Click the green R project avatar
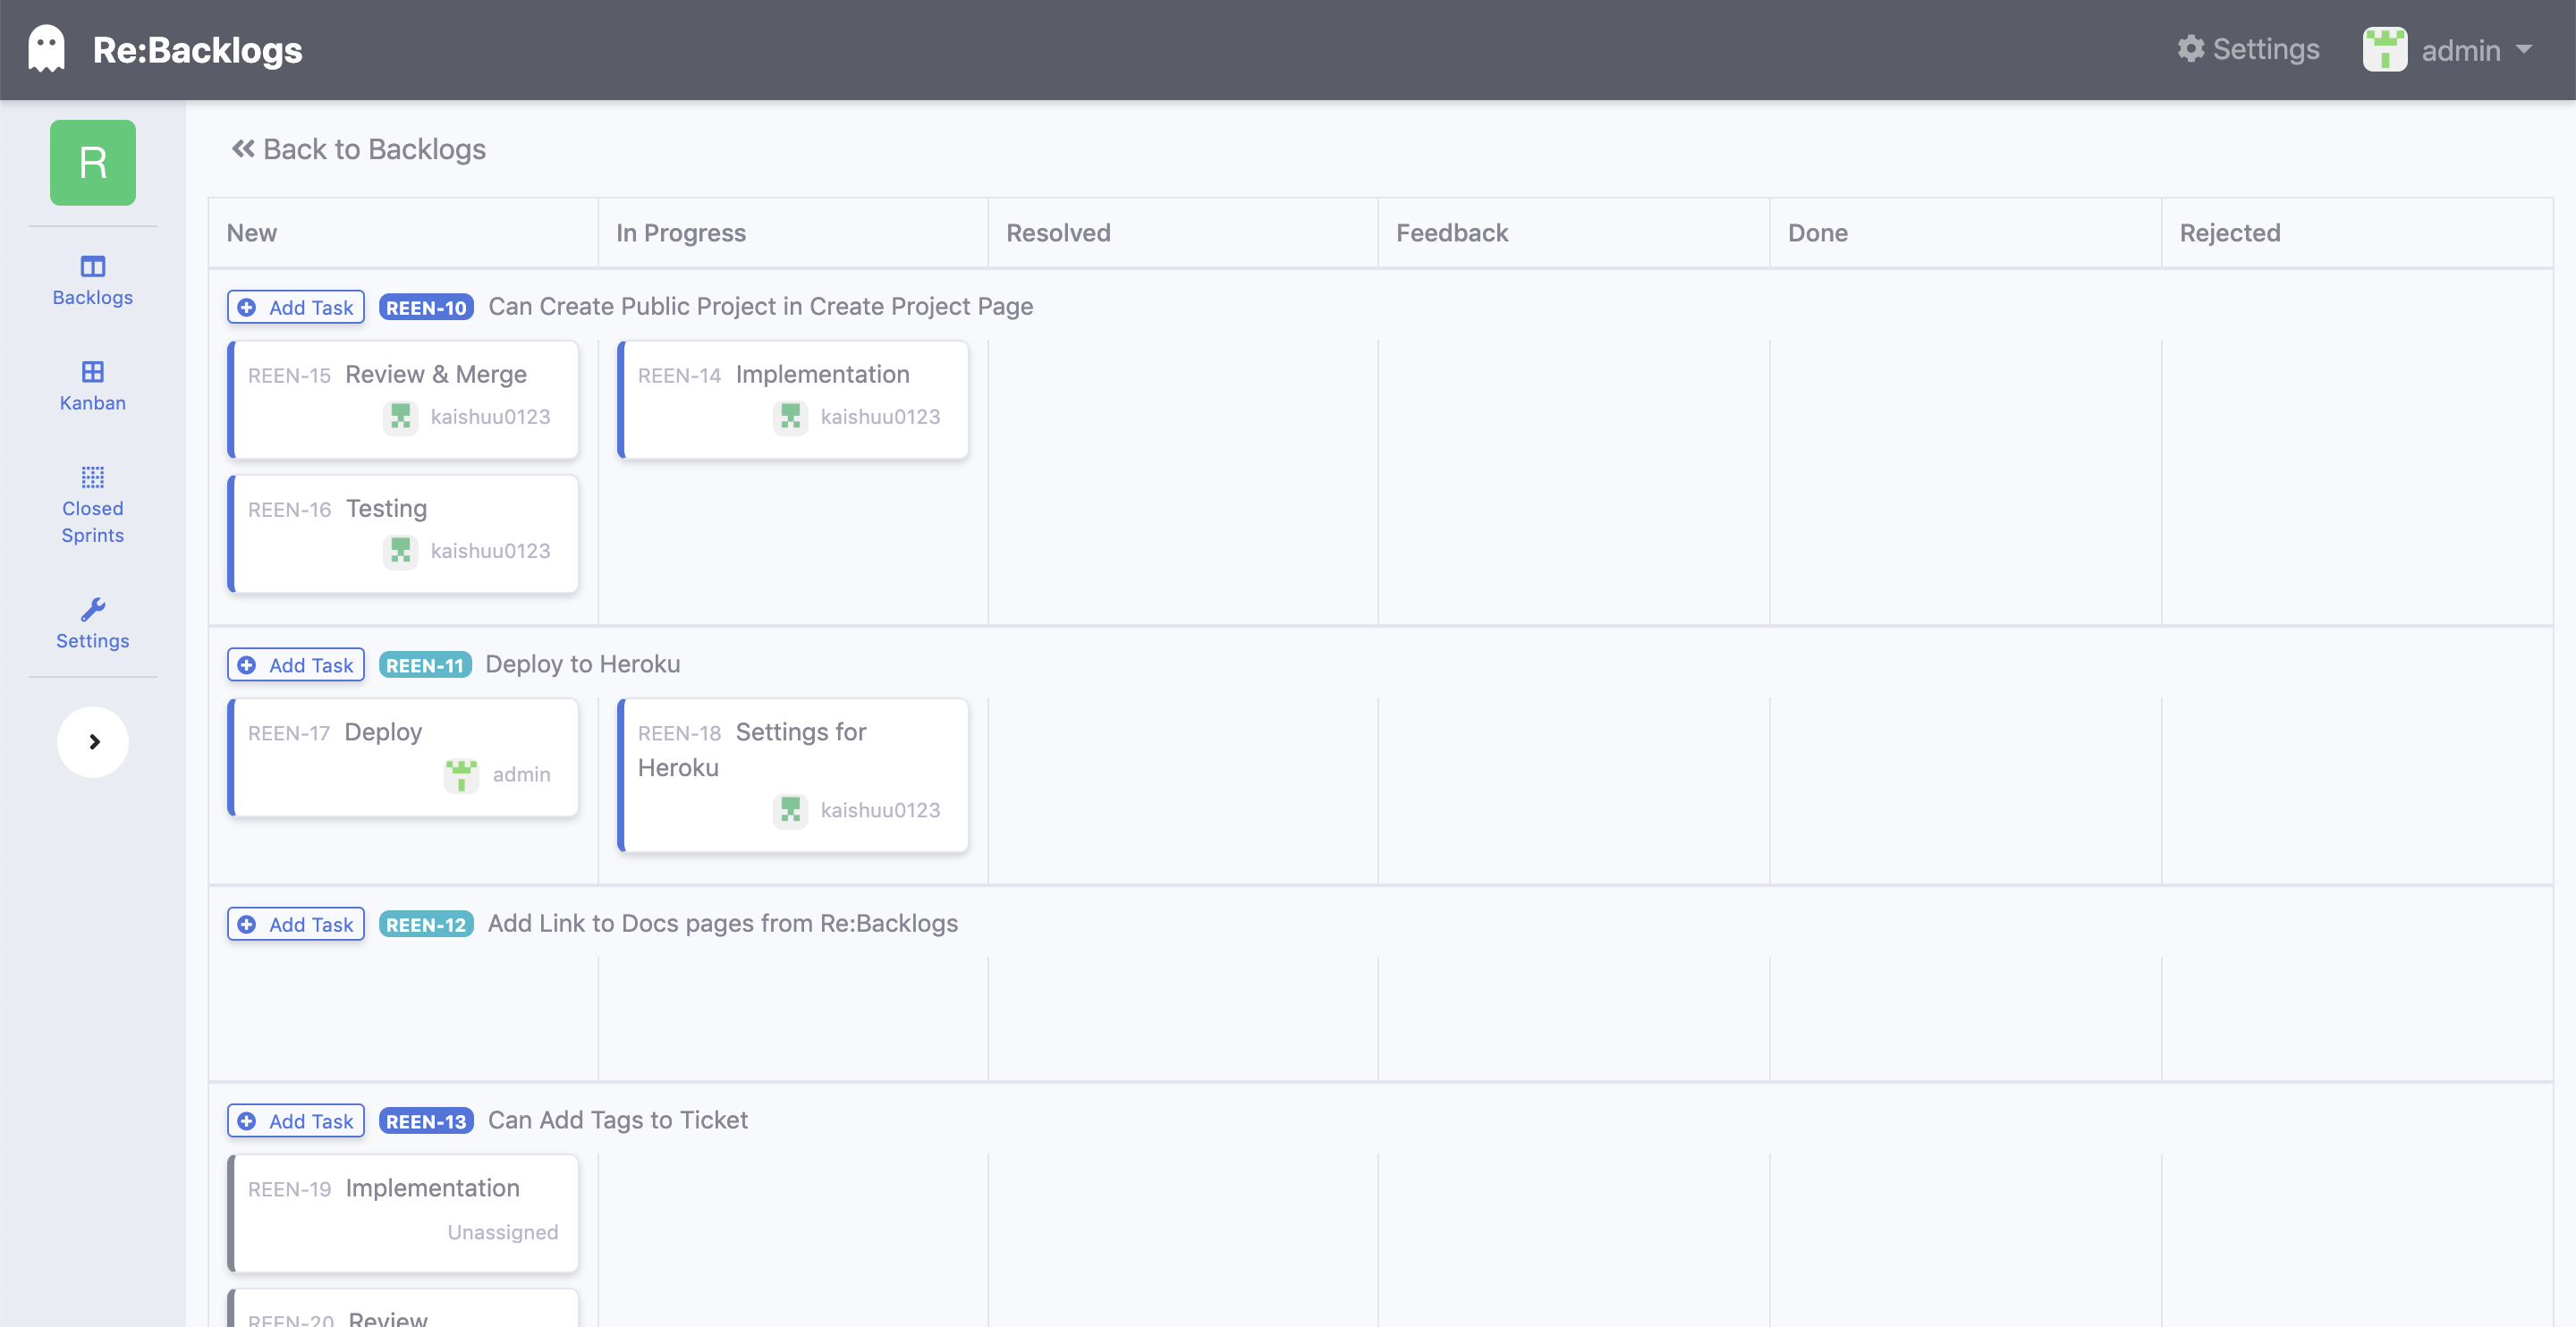This screenshot has height=1327, width=2576. pos(92,162)
